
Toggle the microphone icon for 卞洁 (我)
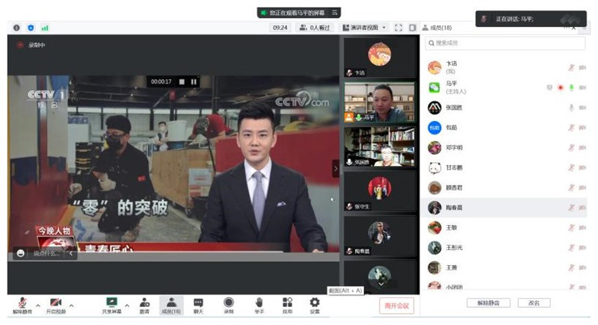[x=571, y=67]
